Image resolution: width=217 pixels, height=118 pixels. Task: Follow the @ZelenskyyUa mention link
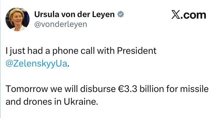(36, 64)
